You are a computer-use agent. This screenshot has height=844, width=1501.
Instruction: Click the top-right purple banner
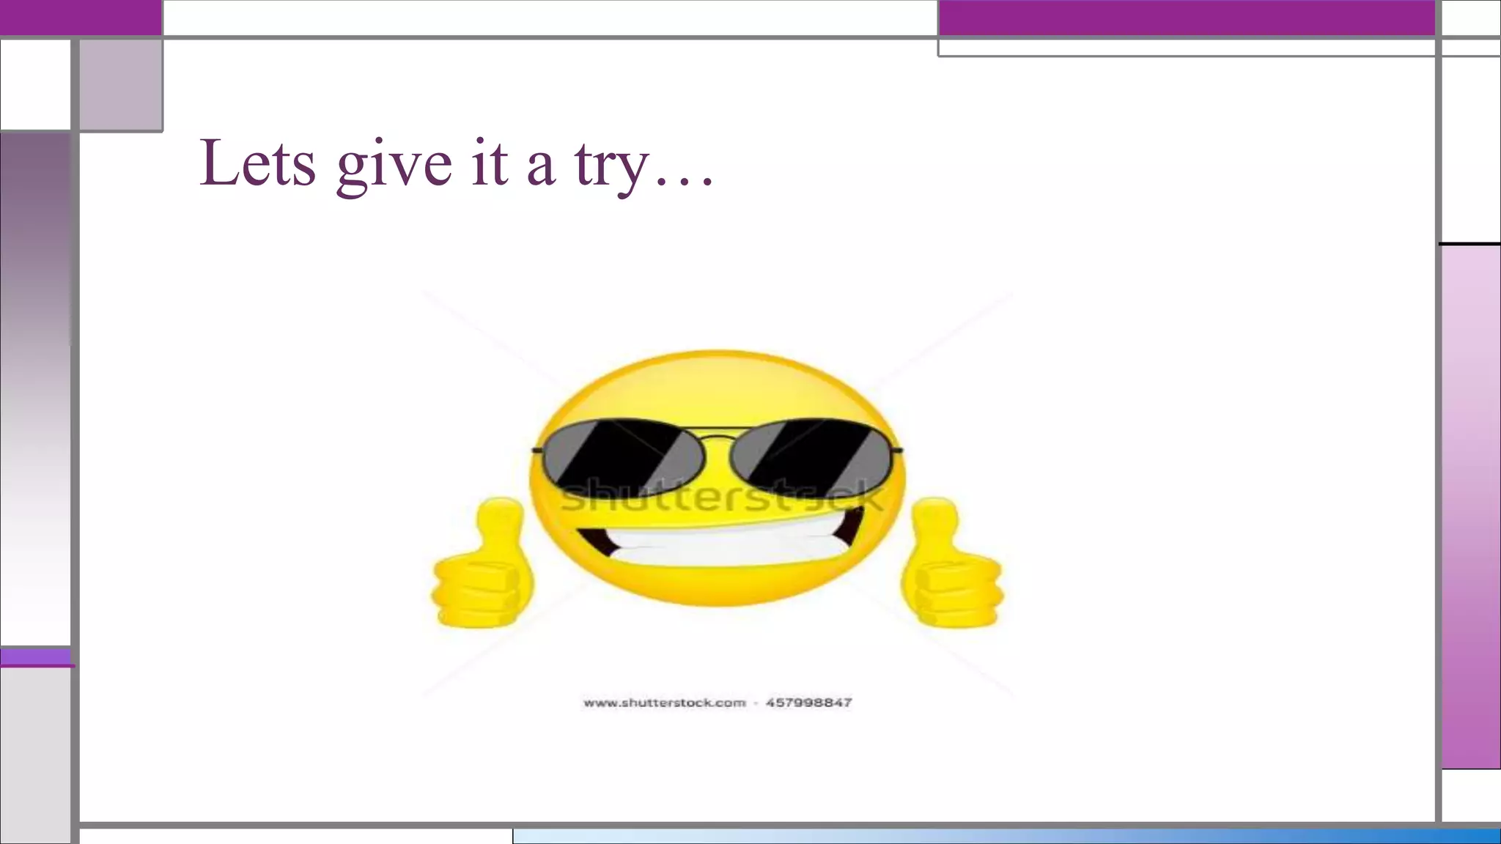tap(1186, 17)
